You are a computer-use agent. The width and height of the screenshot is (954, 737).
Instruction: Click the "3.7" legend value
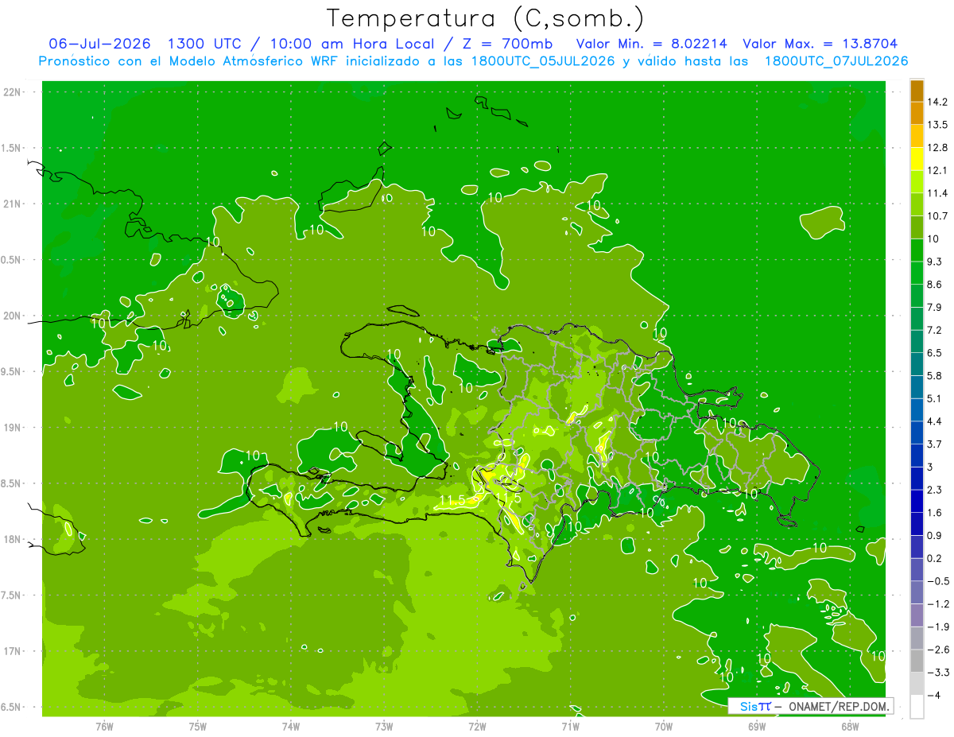click(x=936, y=444)
